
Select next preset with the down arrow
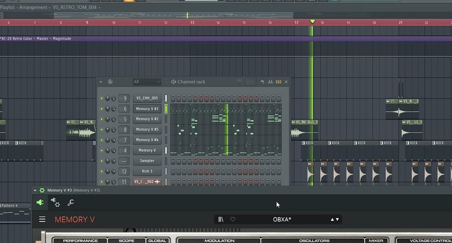pyautogui.click(x=337, y=219)
